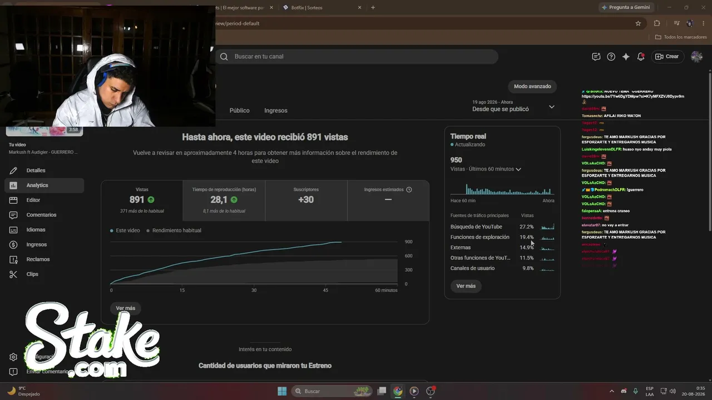Click 'Ver más' in Tiempo real card
712x400 pixels.
466,286
